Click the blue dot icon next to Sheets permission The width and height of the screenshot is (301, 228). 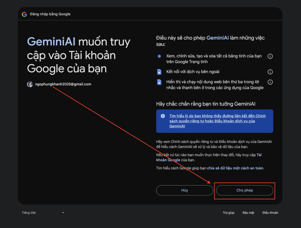click(159, 56)
